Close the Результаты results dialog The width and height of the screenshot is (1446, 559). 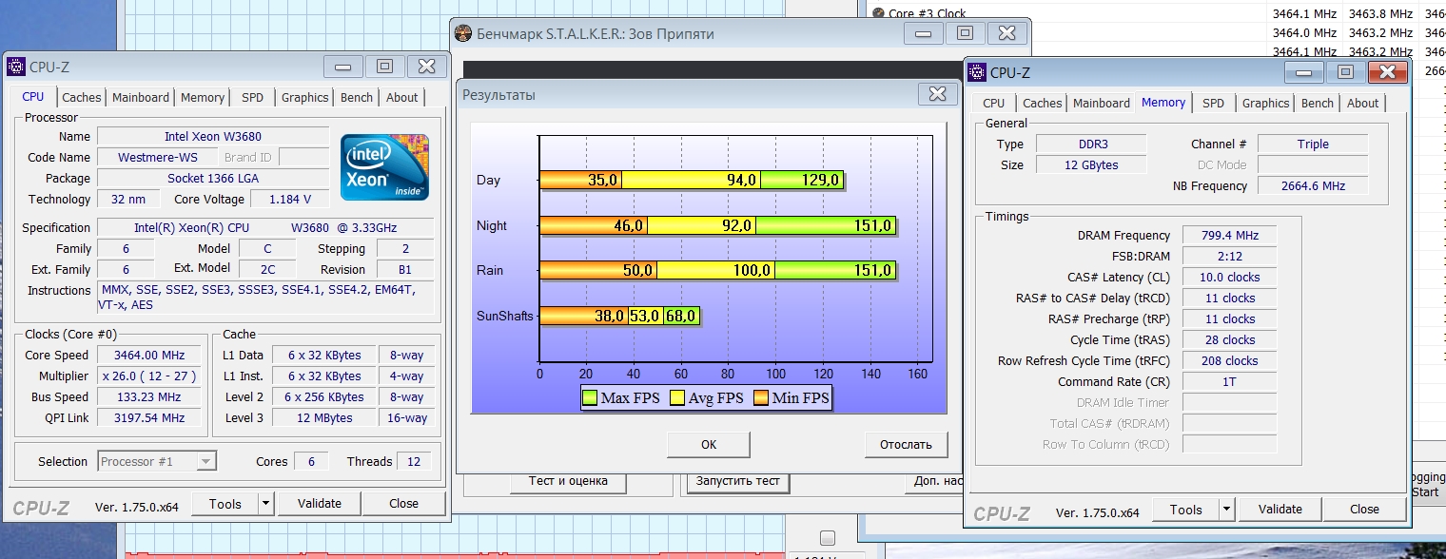(x=937, y=93)
